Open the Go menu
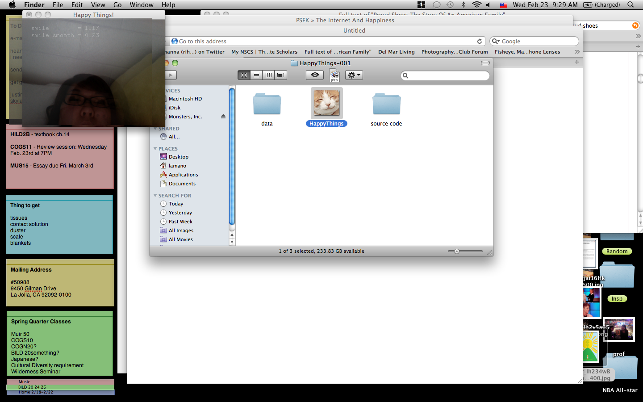643x402 pixels. point(117,4)
